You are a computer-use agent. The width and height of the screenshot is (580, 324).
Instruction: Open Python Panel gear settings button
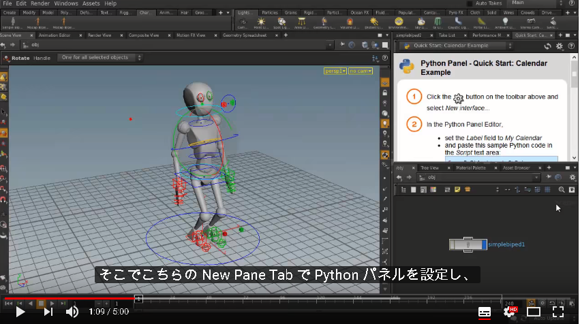(560, 46)
